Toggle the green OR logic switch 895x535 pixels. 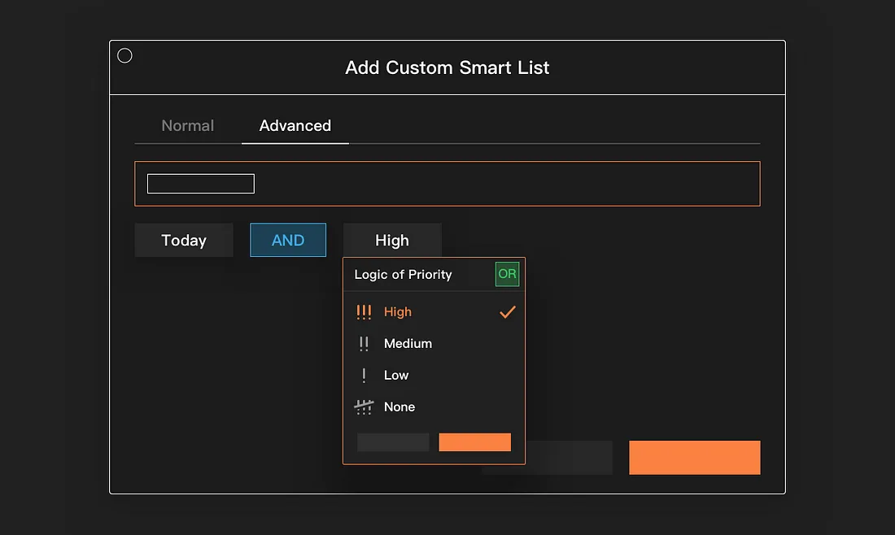coord(507,274)
